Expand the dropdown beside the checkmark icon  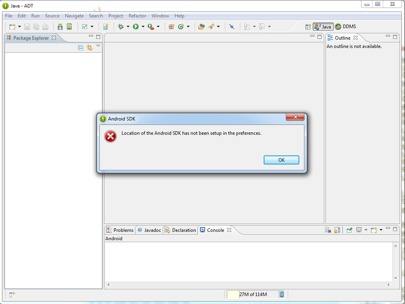[x=92, y=27]
